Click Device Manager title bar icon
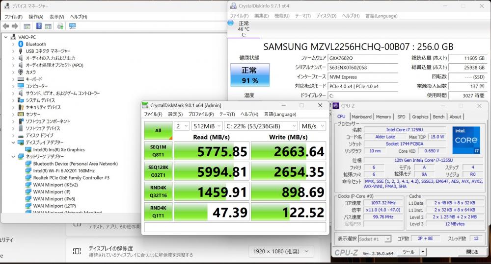491x264 pixels. coord(7,5)
